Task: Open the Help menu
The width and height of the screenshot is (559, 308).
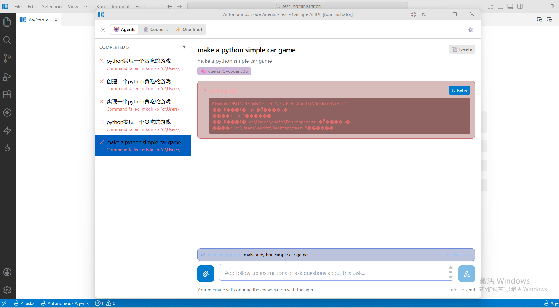Action: click(140, 6)
